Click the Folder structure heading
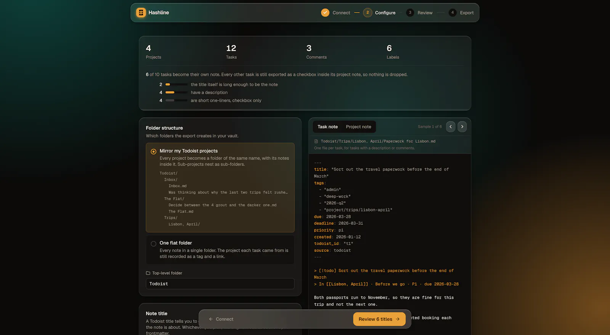This screenshot has width=610, height=335. point(164,128)
